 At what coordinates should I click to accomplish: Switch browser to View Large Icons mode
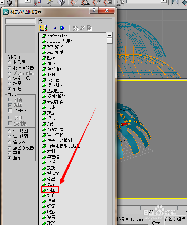62,28
